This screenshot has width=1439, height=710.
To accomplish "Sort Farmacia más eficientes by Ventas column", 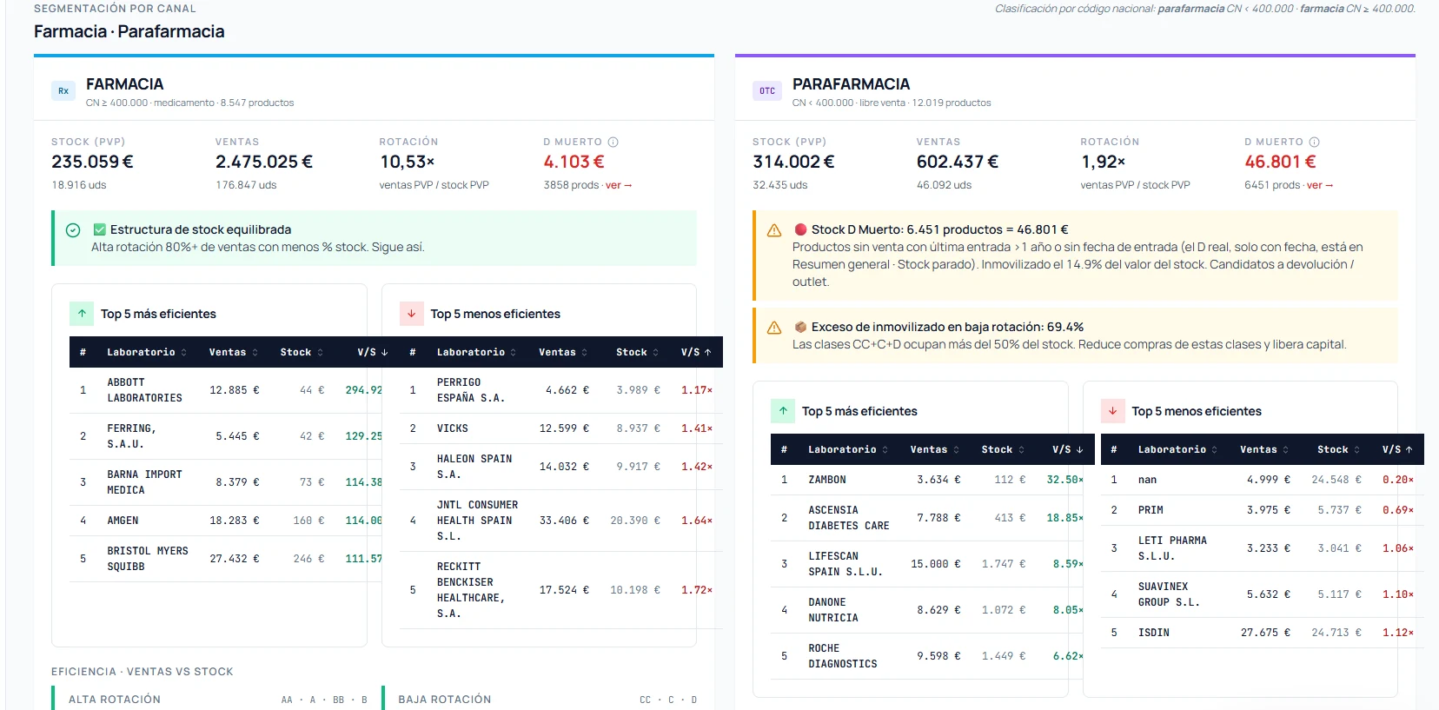I will [x=233, y=352].
